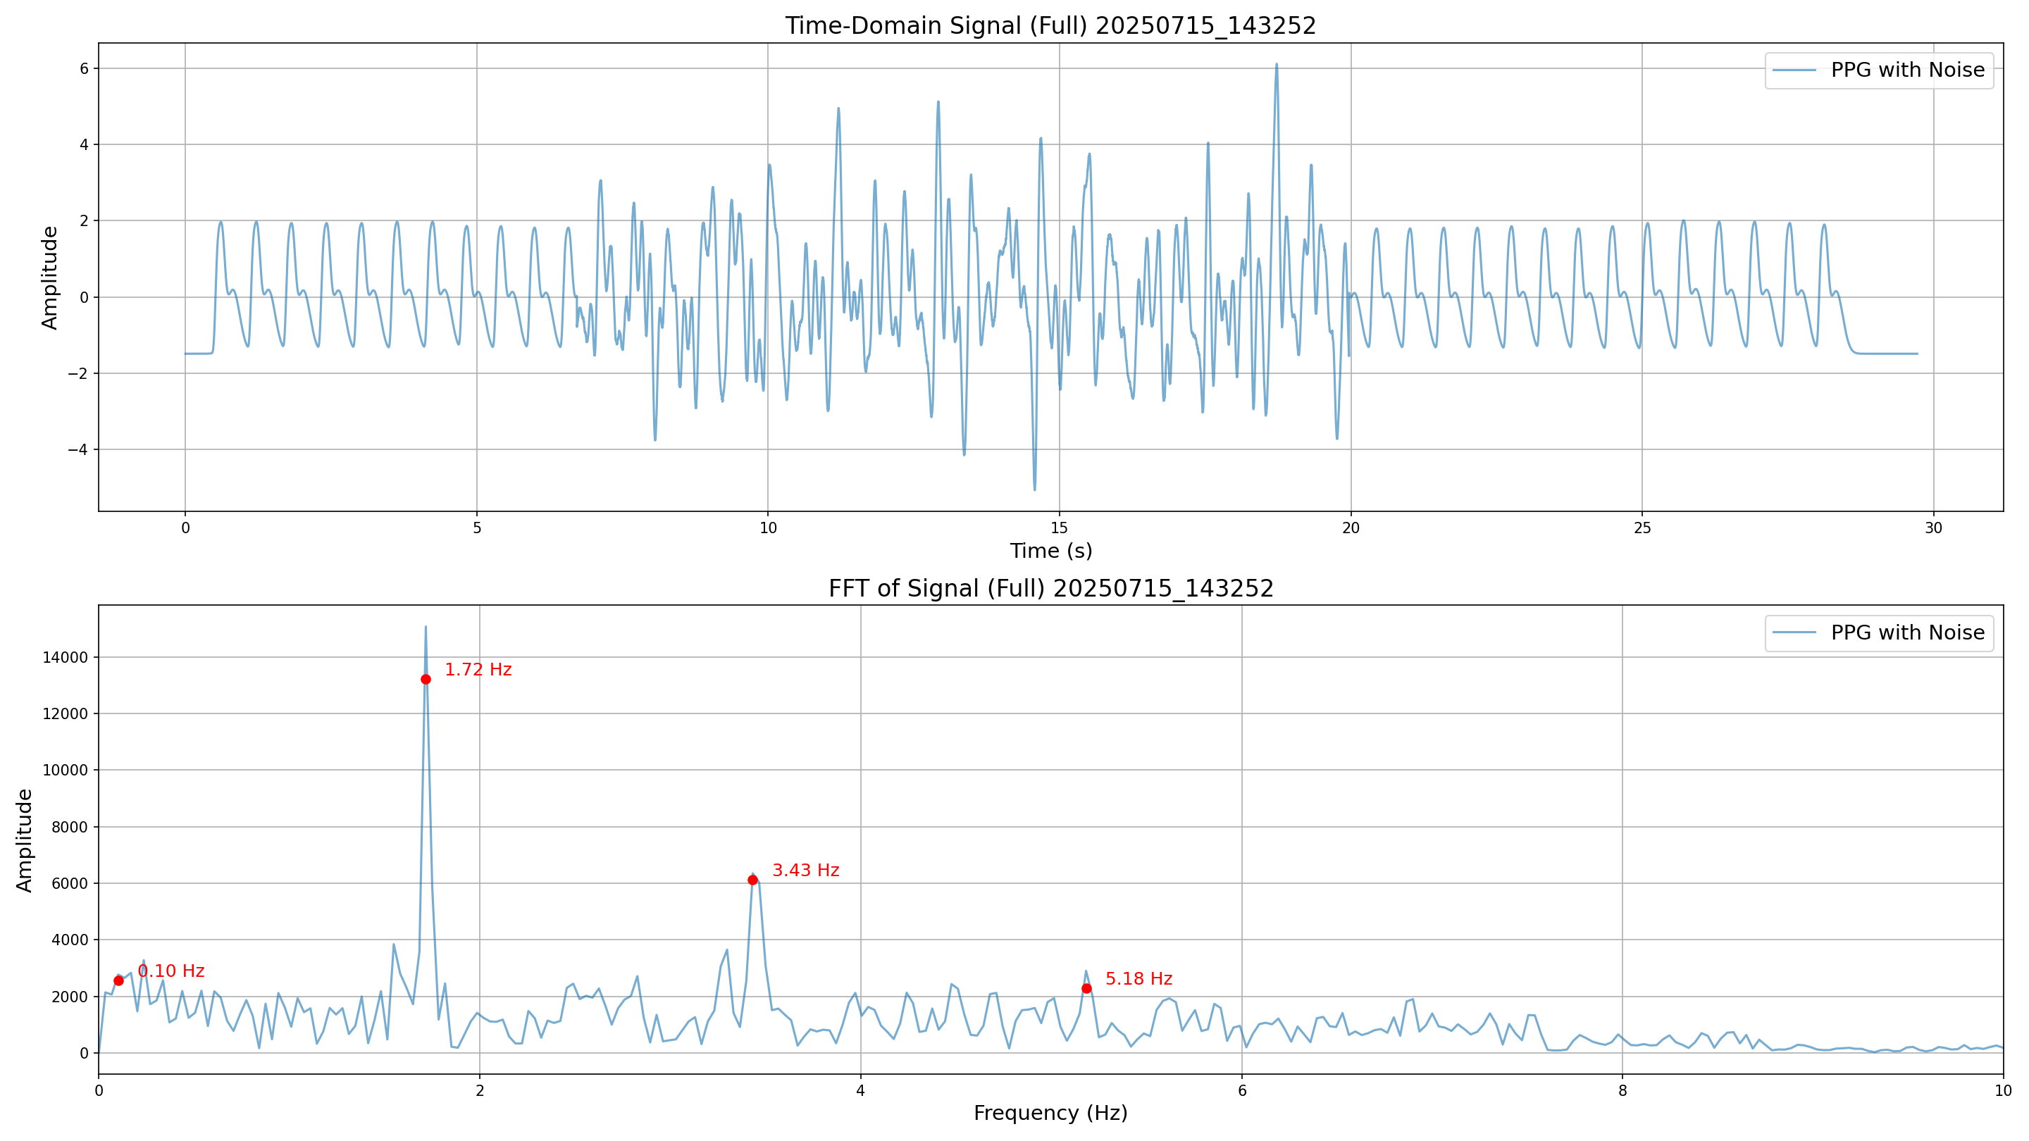Screen dimensions: 2029x1141
Task: Click the '0.10 Hz' annotation text
Action: point(171,971)
